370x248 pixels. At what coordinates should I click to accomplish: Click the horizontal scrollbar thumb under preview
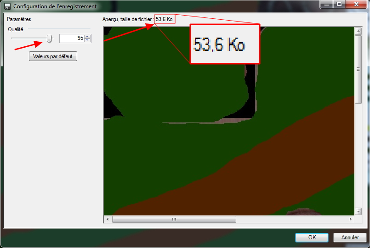pyautogui.click(x=174, y=220)
